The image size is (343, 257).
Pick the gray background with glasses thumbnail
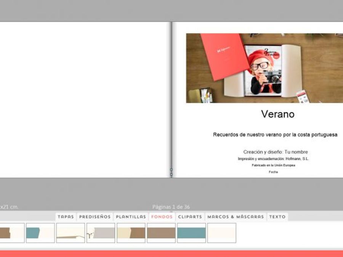(x=101, y=233)
